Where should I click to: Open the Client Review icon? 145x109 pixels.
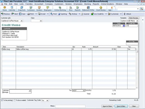101,8
